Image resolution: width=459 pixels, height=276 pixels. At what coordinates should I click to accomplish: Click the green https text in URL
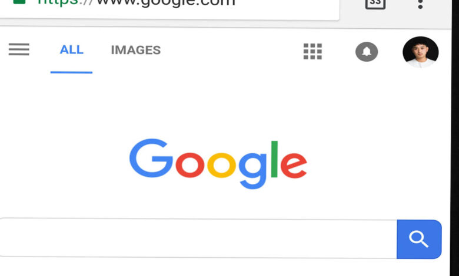pyautogui.click(x=58, y=2)
